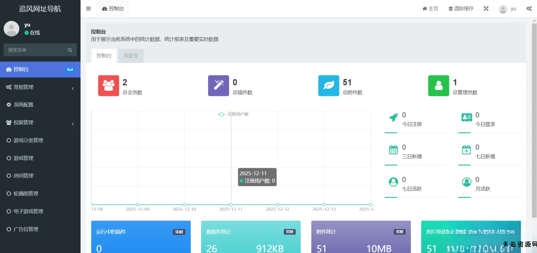
Task: Click the green administrator count icon
Action: (x=438, y=86)
